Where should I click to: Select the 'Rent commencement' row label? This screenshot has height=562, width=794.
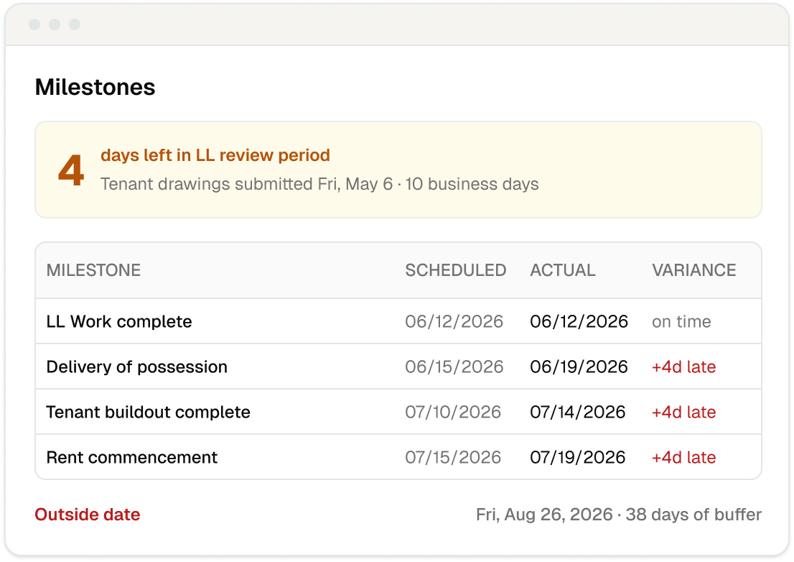click(131, 457)
